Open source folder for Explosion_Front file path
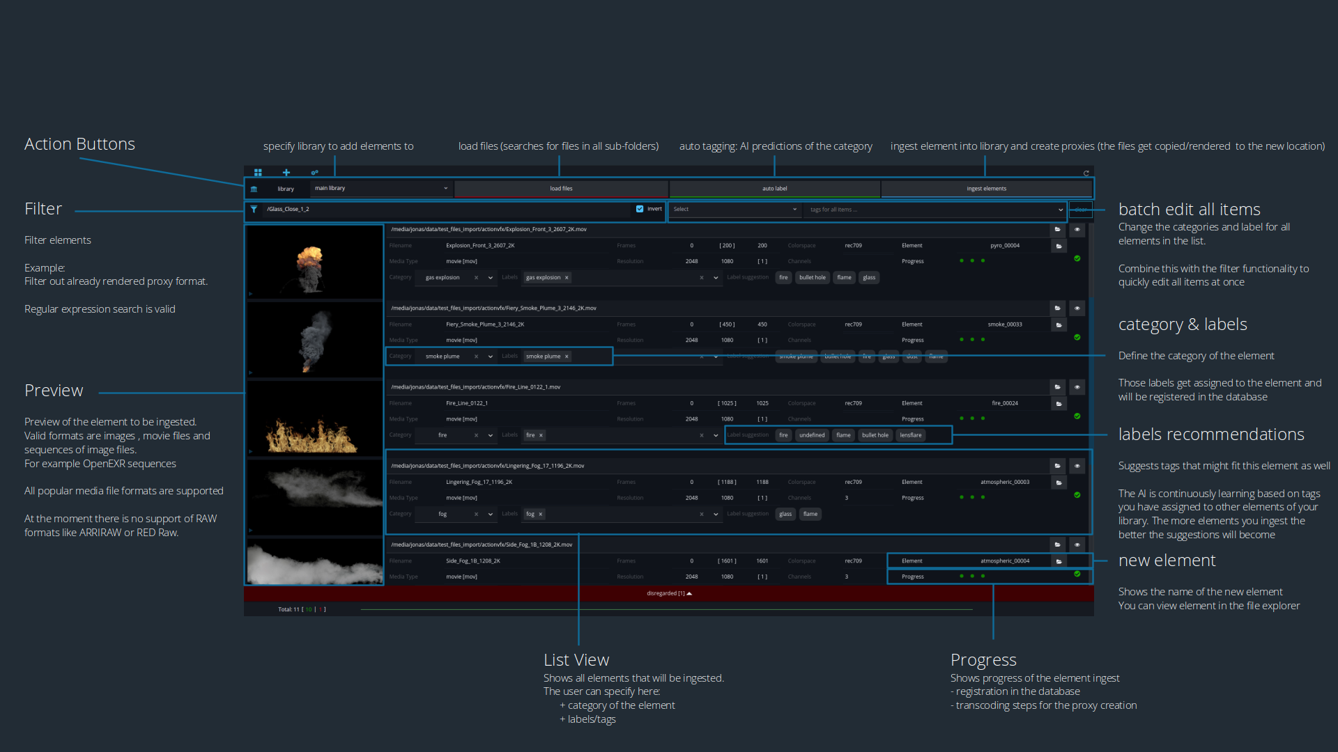Screen dimensions: 1338x752 pos(1057,230)
